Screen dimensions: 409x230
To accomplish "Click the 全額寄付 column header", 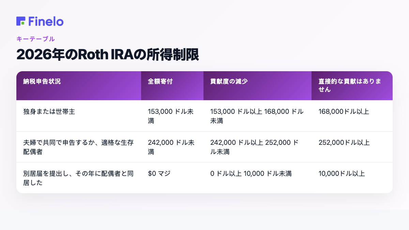I will click(172, 86).
